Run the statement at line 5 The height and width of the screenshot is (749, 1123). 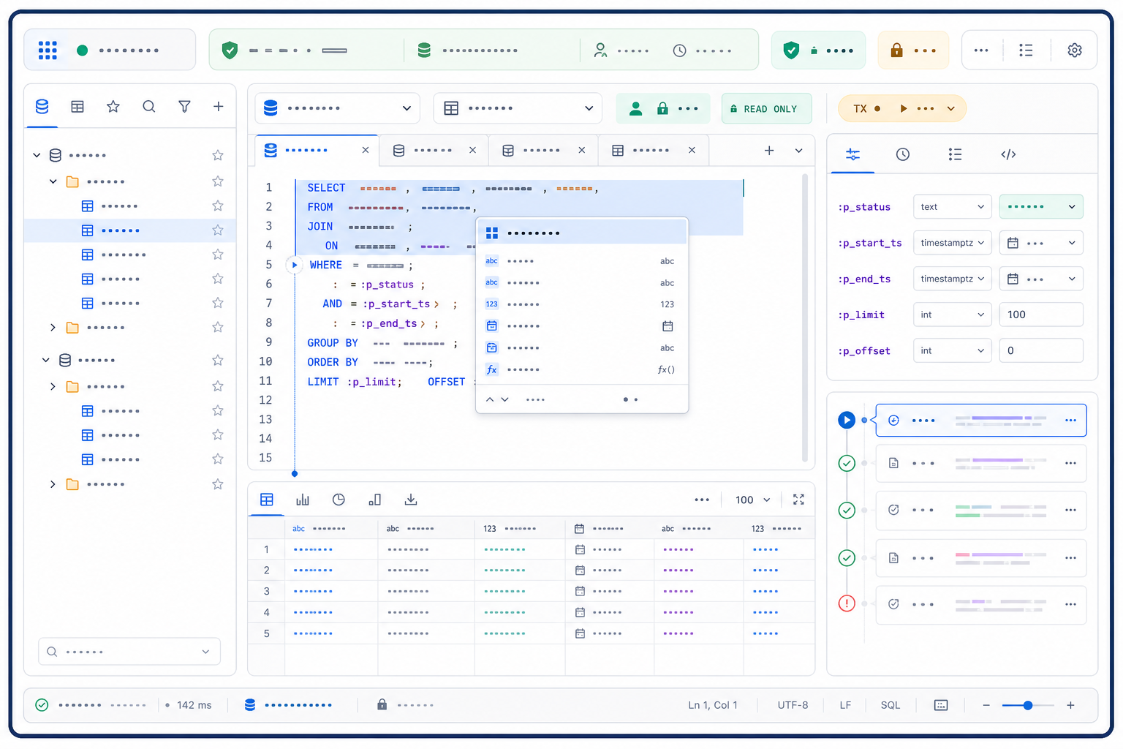[295, 265]
